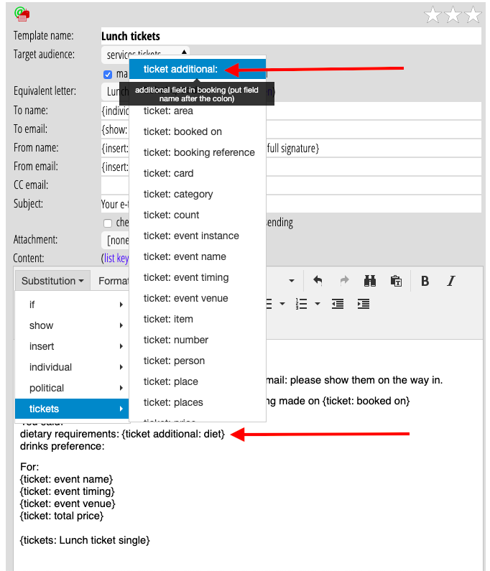Viewport: 490px width, 571px height.
Task: Open the Target audience dropdown
Action: tap(145, 54)
